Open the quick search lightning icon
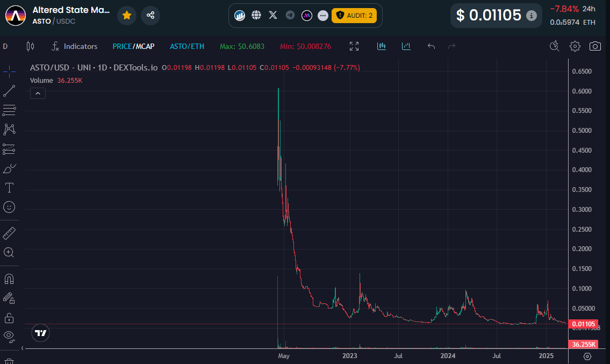Viewport: 610px width, 364px height. tap(554, 46)
